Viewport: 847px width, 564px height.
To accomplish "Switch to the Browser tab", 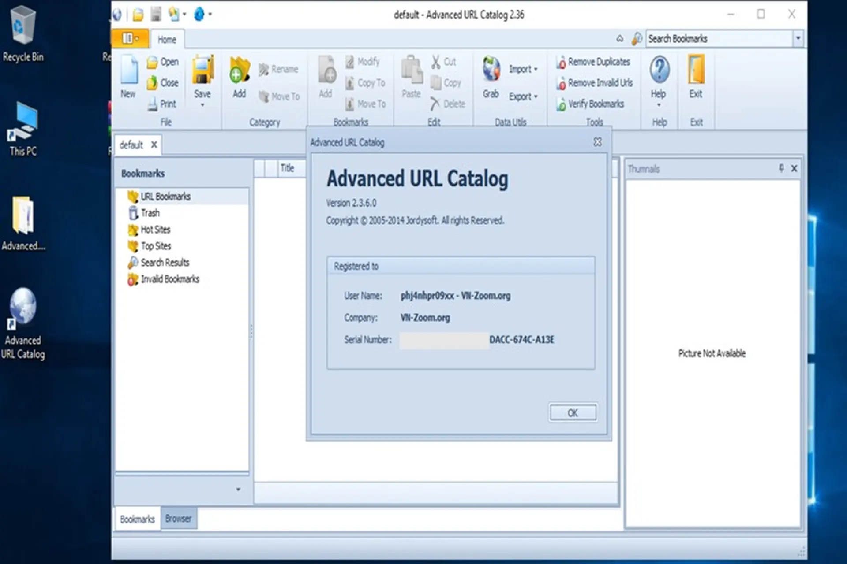I will tap(178, 519).
